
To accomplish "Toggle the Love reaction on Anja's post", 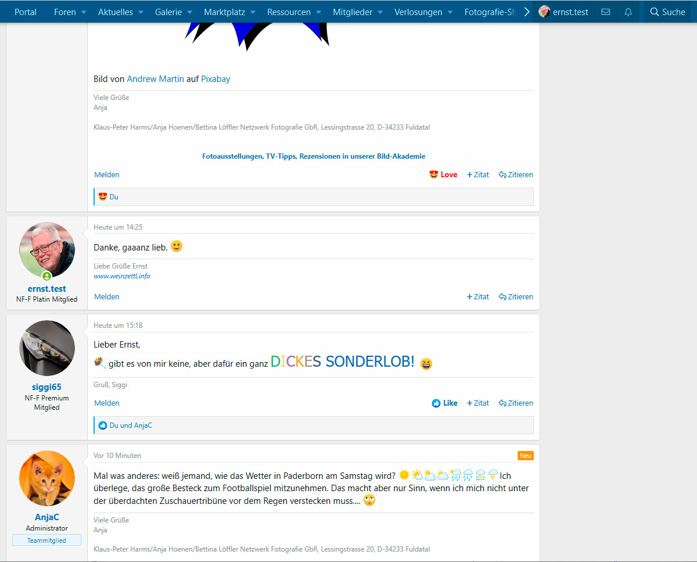I will click(x=443, y=174).
